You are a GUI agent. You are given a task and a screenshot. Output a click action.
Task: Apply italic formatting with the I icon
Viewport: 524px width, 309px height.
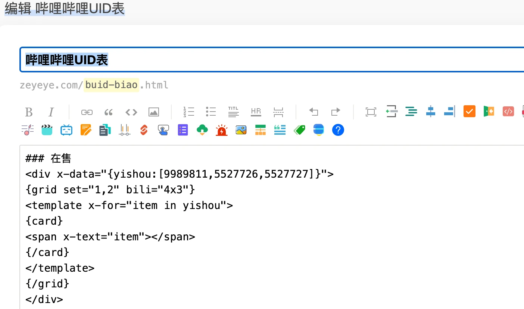tap(51, 112)
